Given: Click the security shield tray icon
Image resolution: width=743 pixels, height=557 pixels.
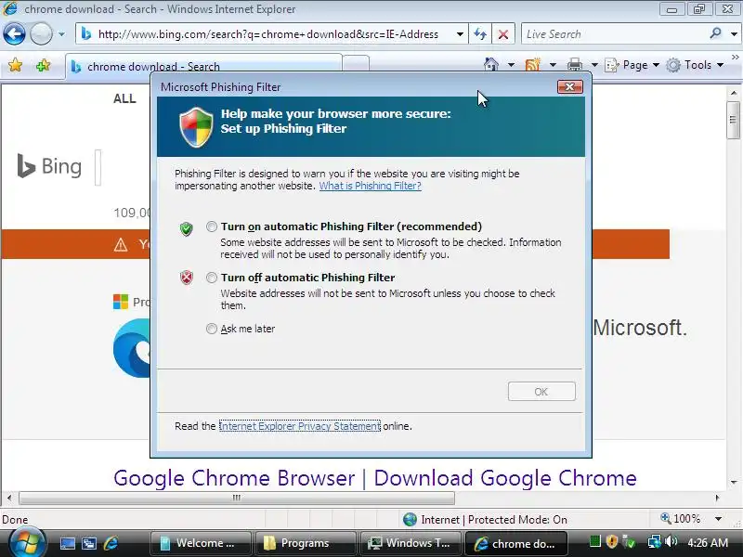Looking at the screenshot, I should tap(612, 541).
